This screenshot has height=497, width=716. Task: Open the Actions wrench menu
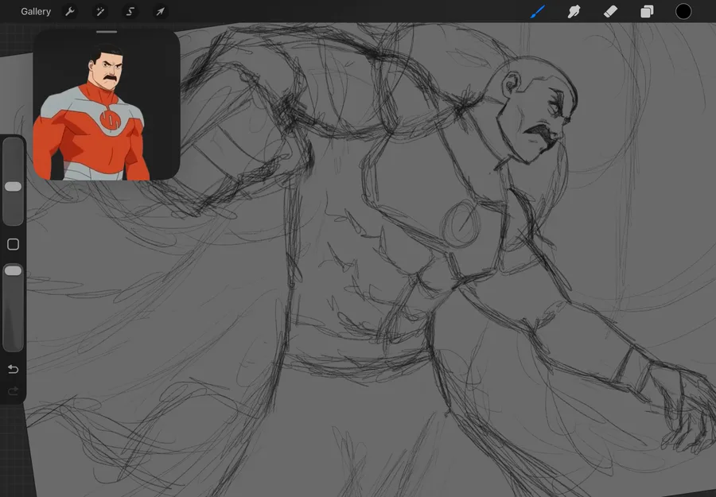[x=70, y=11]
